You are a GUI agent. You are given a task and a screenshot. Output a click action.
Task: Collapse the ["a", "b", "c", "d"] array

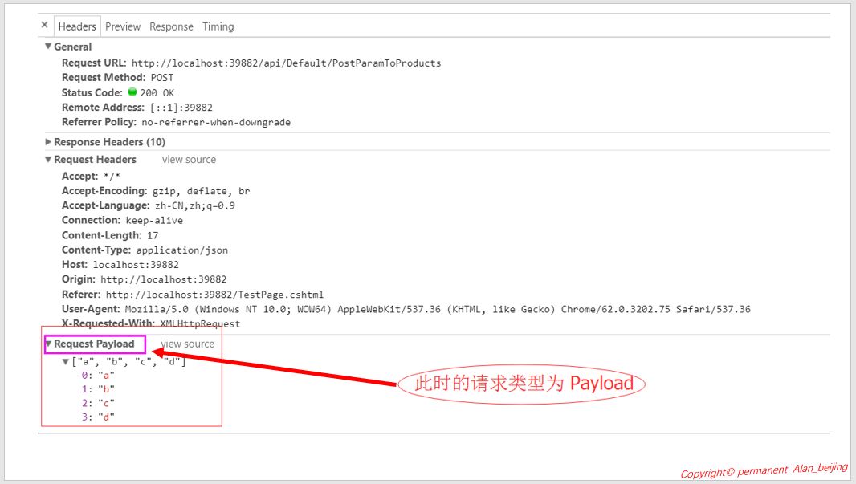(66, 362)
